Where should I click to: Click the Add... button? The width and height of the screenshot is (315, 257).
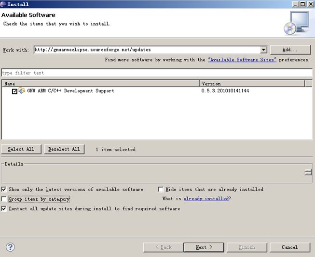(290, 50)
